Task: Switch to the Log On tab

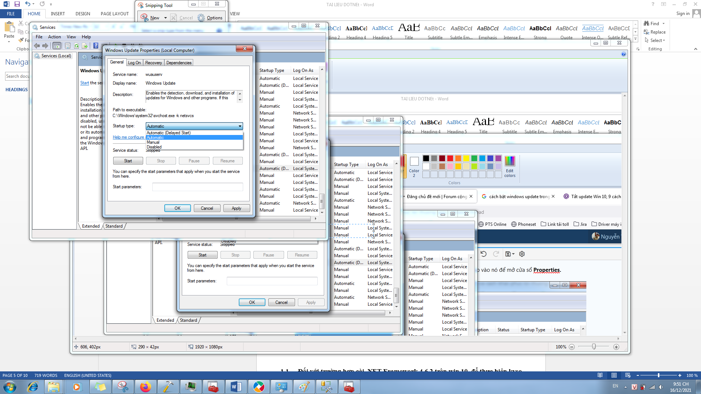Action: pos(134,63)
